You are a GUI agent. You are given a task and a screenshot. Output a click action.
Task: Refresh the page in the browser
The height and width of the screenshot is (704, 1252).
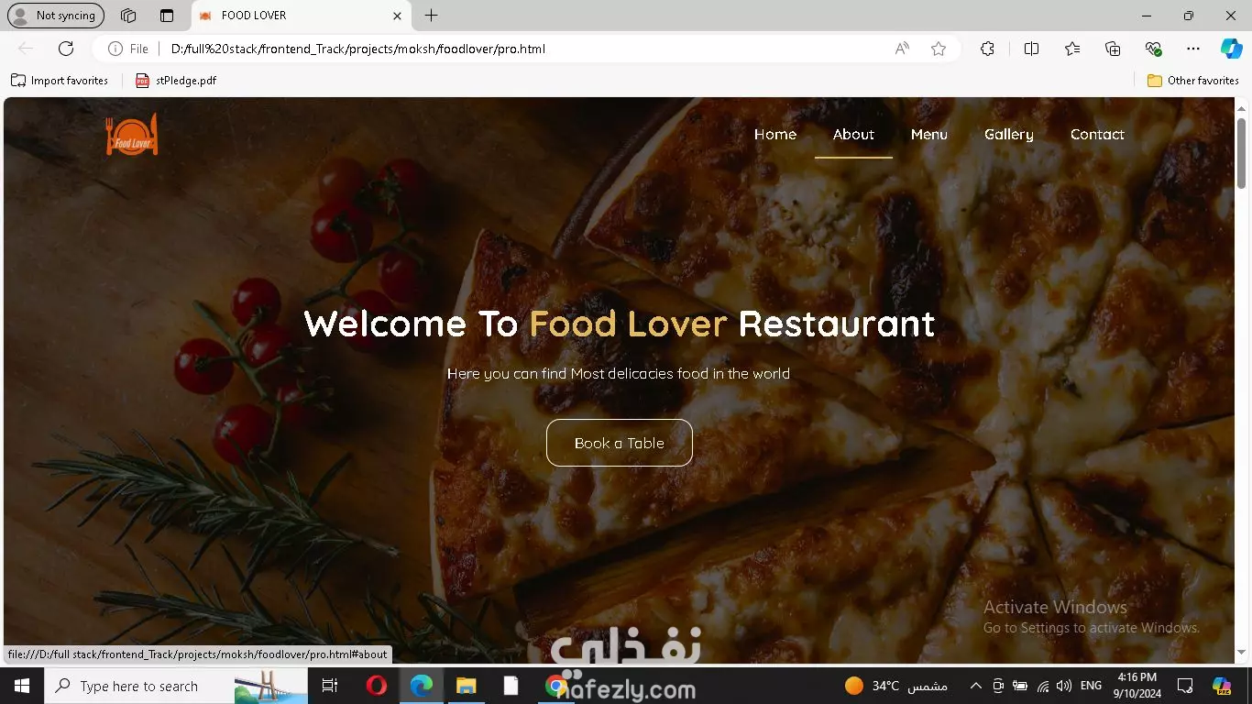(66, 49)
